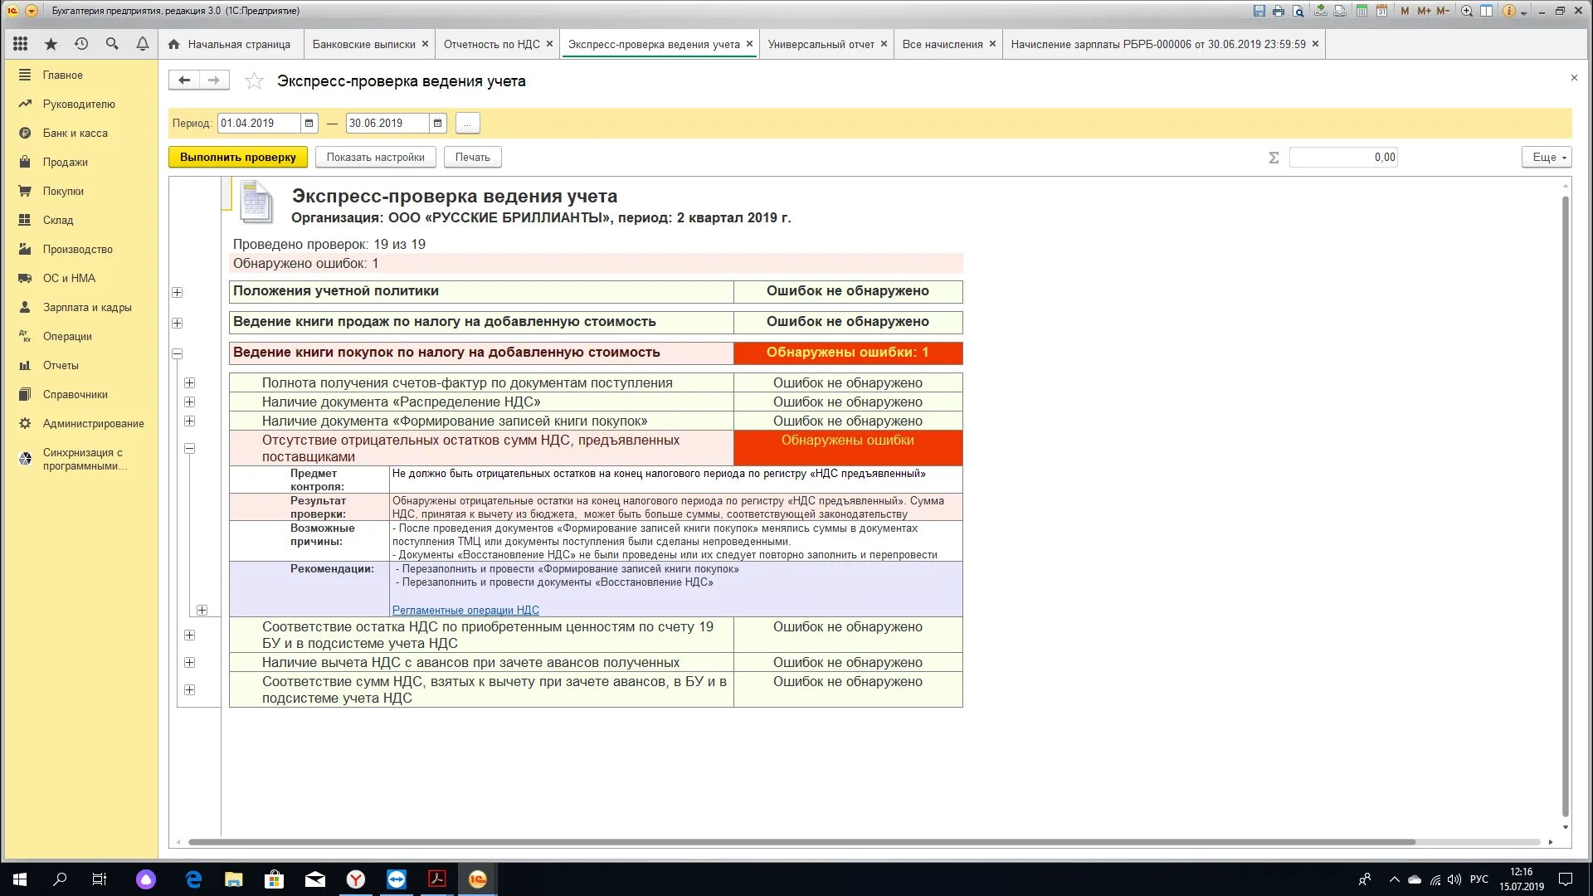Screen dimensions: 1593x896
Task: Open Favorites via the star icon
Action: [x=51, y=44]
